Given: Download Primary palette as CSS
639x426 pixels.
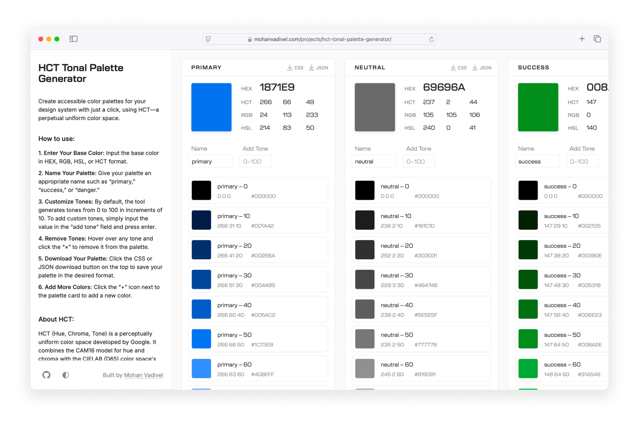Looking at the screenshot, I should click(x=295, y=68).
